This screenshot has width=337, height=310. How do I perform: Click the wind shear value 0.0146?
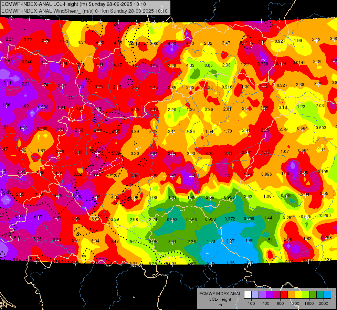[x=299, y=63]
